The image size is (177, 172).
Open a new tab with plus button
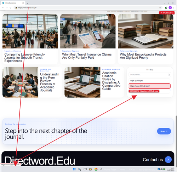pos(27,3)
